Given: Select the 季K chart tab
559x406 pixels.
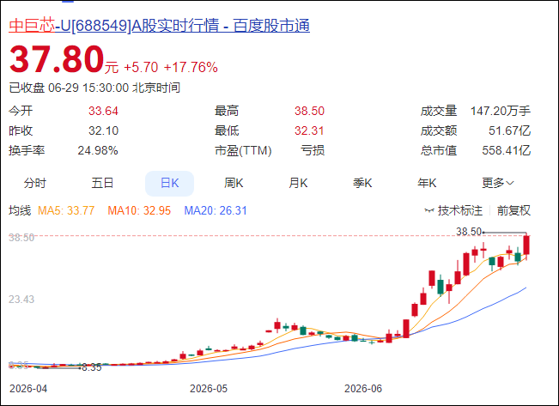Looking at the screenshot, I should tap(362, 183).
